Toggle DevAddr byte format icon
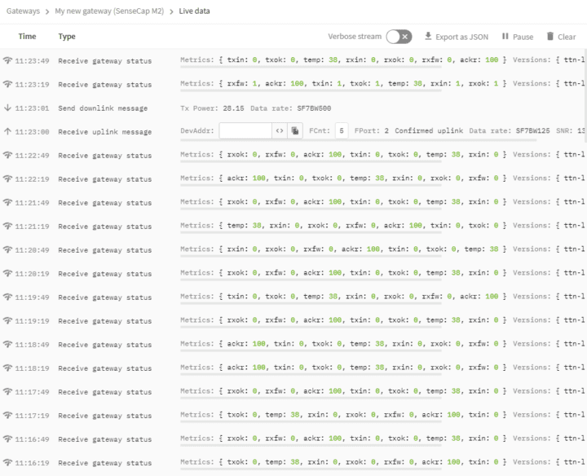Image resolution: width=587 pixels, height=476 pixels. click(x=280, y=130)
